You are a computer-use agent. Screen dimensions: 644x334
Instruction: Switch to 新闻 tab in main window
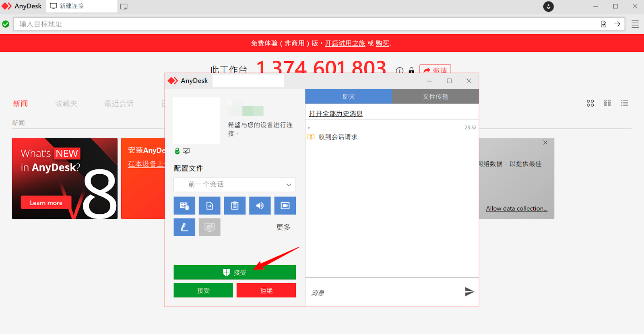click(21, 104)
